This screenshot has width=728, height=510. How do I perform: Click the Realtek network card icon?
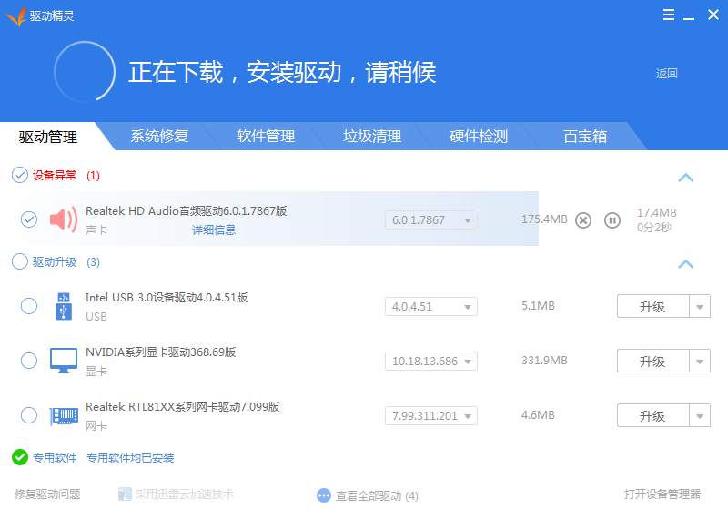(x=64, y=415)
